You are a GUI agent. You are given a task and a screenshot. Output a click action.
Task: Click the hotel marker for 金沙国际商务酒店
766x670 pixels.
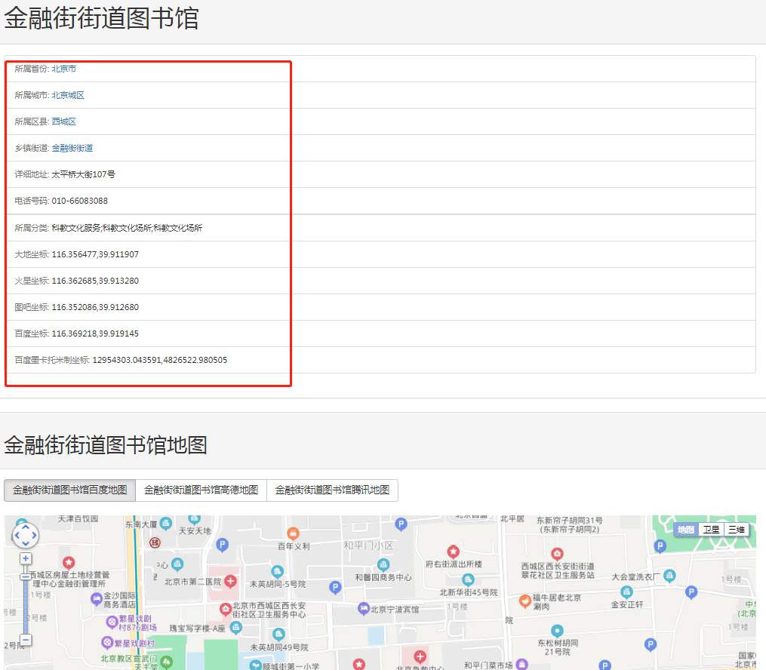click(95, 598)
